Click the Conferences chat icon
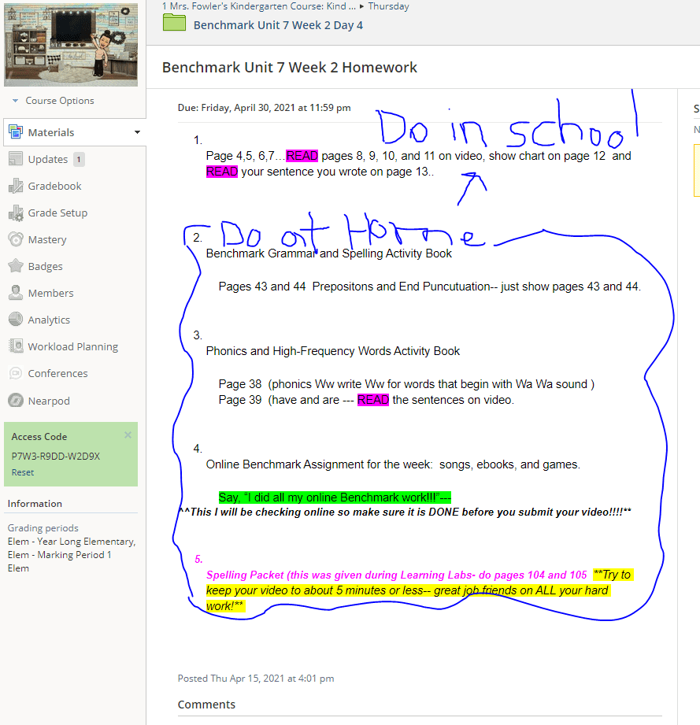The width and height of the screenshot is (700, 725). 15,373
